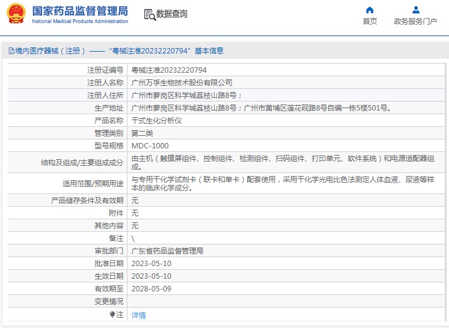The width and height of the screenshot is (449, 328).
Task: Click product name 干式生化分析仪
Action: (156, 120)
